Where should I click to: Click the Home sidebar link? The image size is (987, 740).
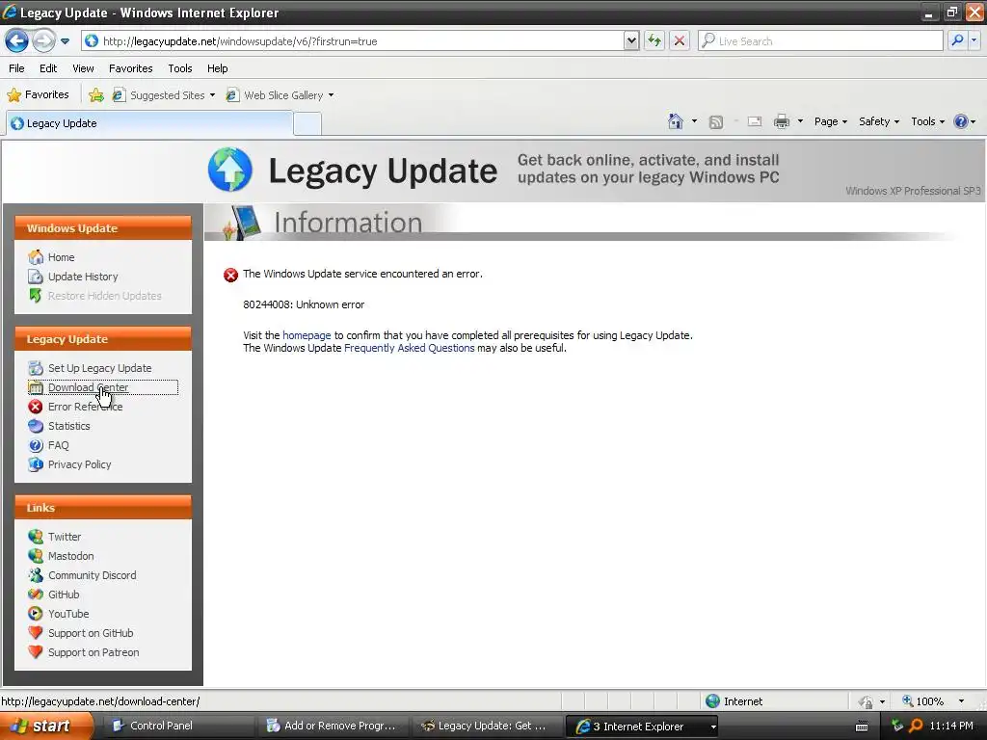point(61,257)
